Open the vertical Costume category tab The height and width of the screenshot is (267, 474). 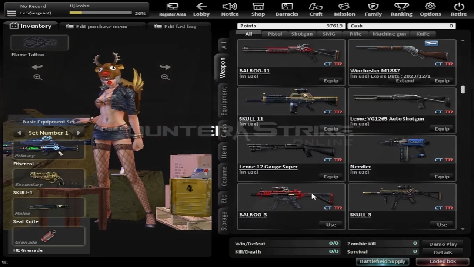(224, 176)
